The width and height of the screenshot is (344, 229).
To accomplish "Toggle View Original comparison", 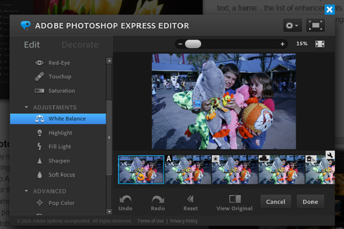I will click(x=234, y=203).
